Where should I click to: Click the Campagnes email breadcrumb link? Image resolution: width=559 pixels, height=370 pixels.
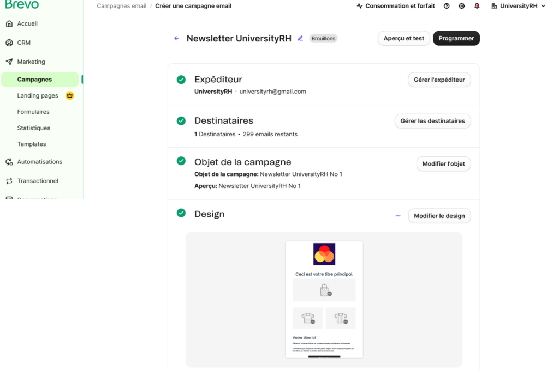click(121, 6)
